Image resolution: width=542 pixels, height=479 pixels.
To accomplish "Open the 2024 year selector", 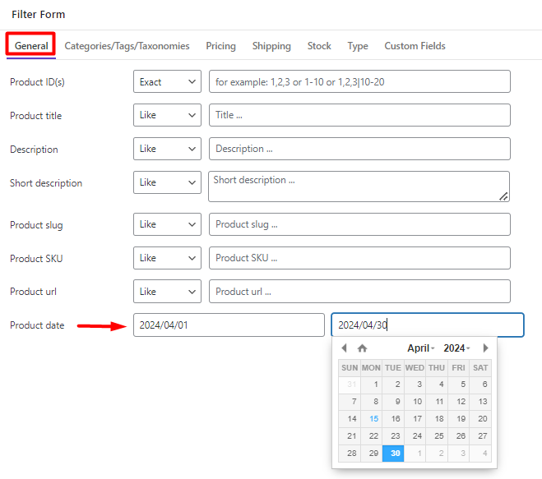I will coord(456,348).
